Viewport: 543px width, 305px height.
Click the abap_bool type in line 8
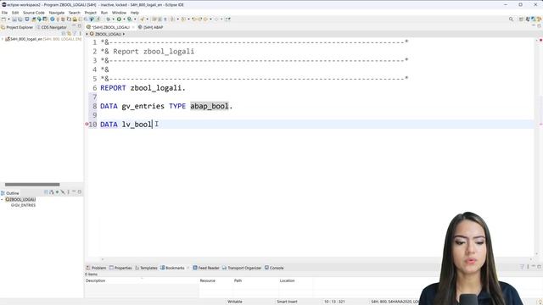point(210,106)
